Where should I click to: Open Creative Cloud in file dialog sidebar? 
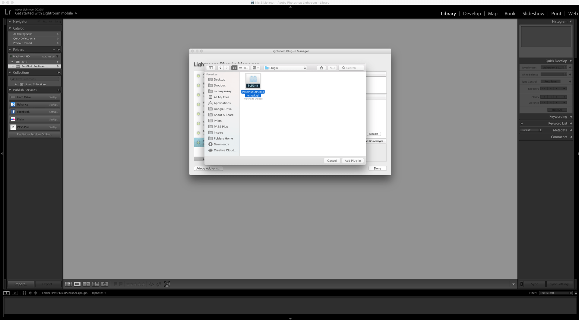tap(222, 150)
